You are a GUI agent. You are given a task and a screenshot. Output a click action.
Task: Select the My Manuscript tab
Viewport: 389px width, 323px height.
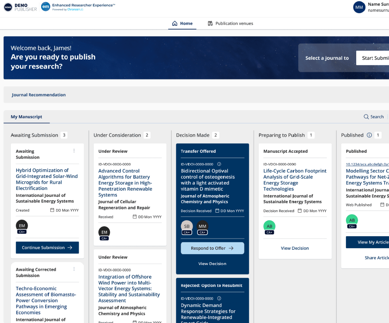click(26, 117)
